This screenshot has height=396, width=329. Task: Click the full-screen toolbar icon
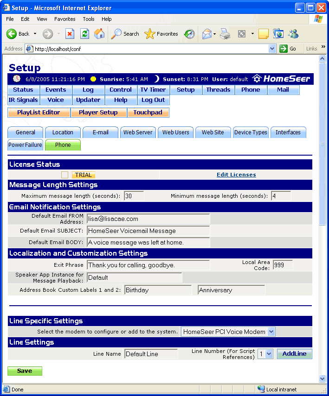242,34
